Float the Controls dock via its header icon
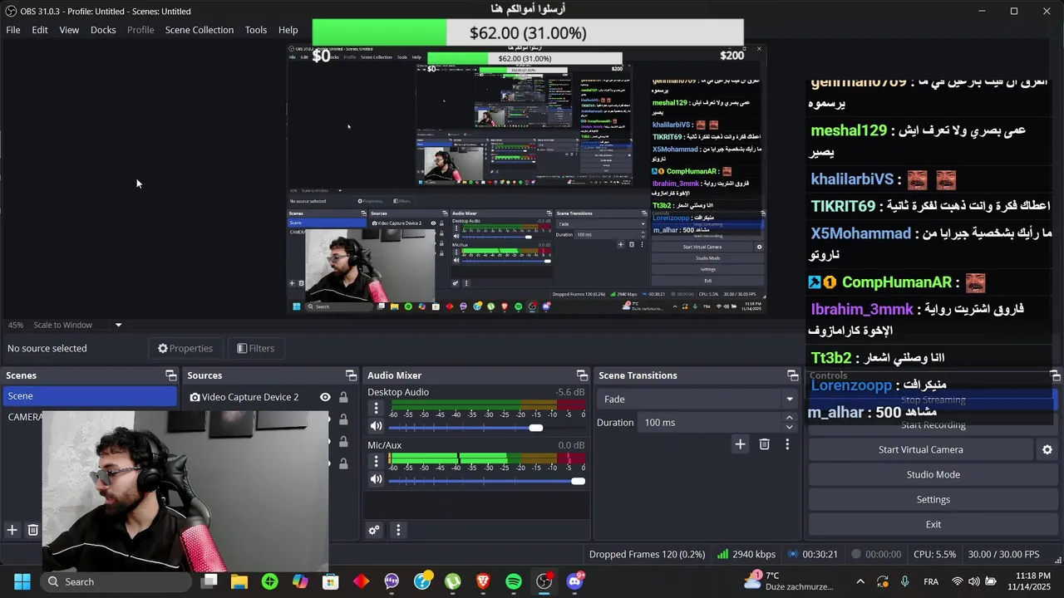The width and height of the screenshot is (1064, 598). pyautogui.click(x=1055, y=375)
